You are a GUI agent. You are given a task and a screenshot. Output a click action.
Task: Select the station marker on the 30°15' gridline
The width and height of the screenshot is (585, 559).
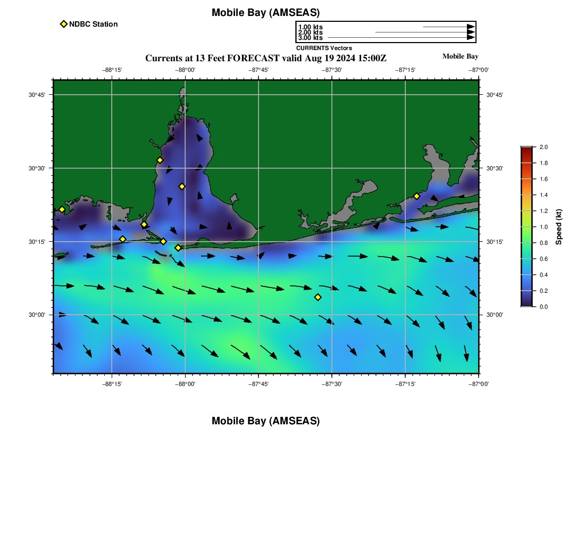coord(163,242)
